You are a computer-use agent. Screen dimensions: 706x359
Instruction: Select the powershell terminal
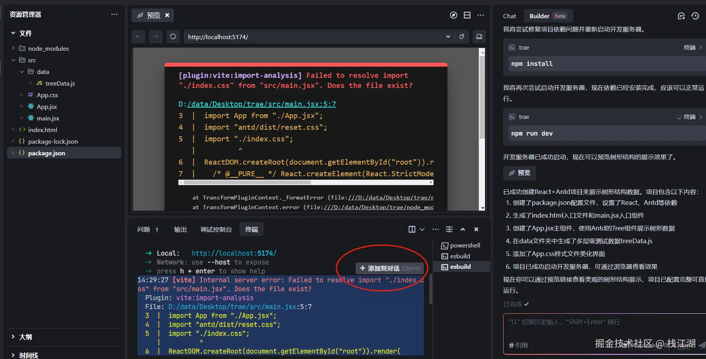[461, 246]
